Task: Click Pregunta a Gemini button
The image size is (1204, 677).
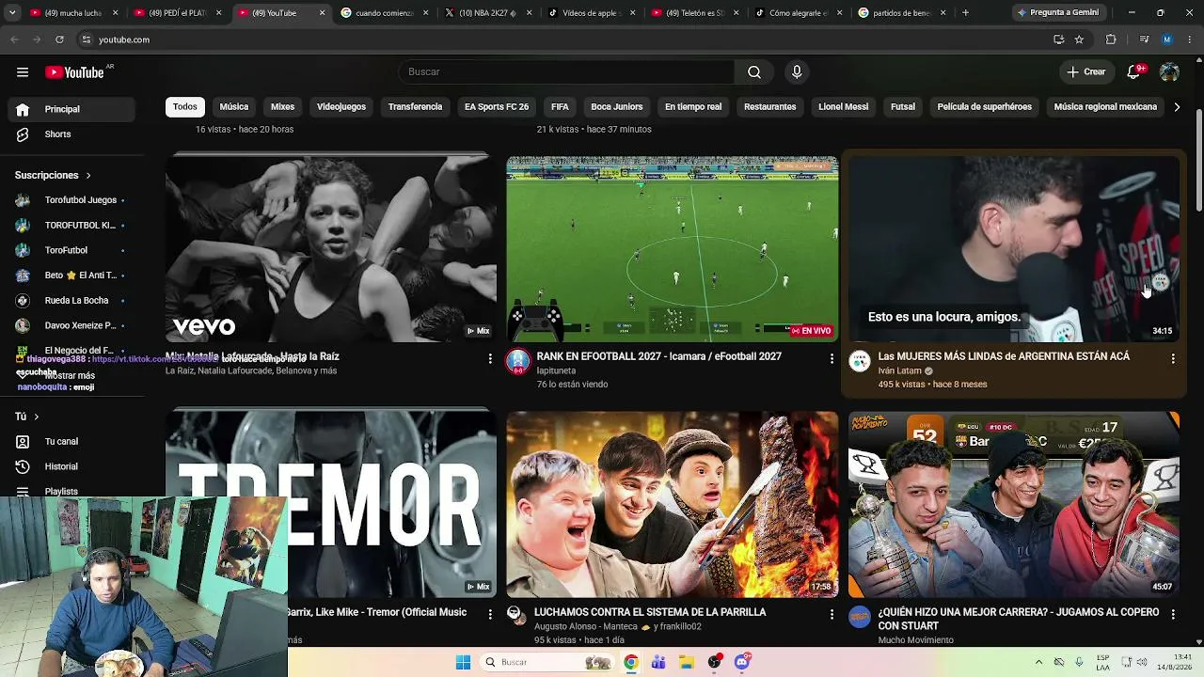Action: [1058, 13]
